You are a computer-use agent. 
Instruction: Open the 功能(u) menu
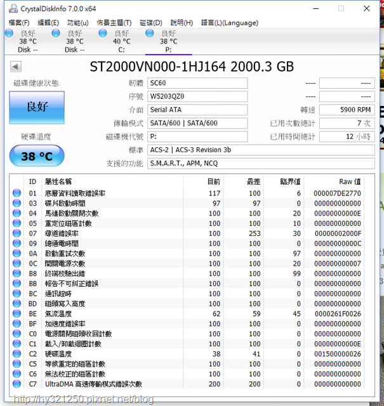[77, 23]
